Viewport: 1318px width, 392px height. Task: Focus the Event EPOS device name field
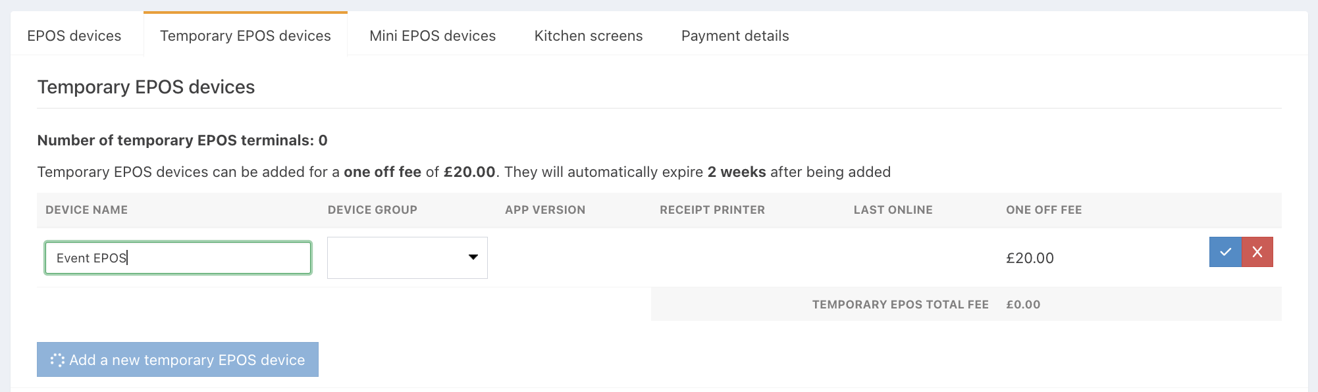click(x=178, y=258)
